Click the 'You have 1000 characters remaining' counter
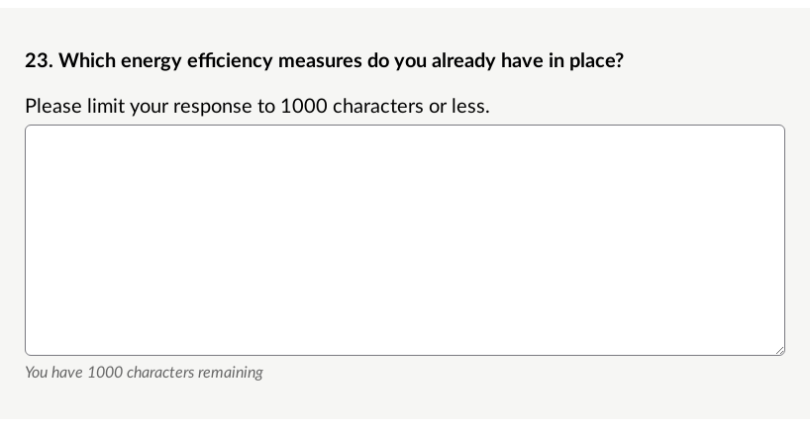Image resolution: width=810 pixels, height=427 pixels. [x=145, y=373]
